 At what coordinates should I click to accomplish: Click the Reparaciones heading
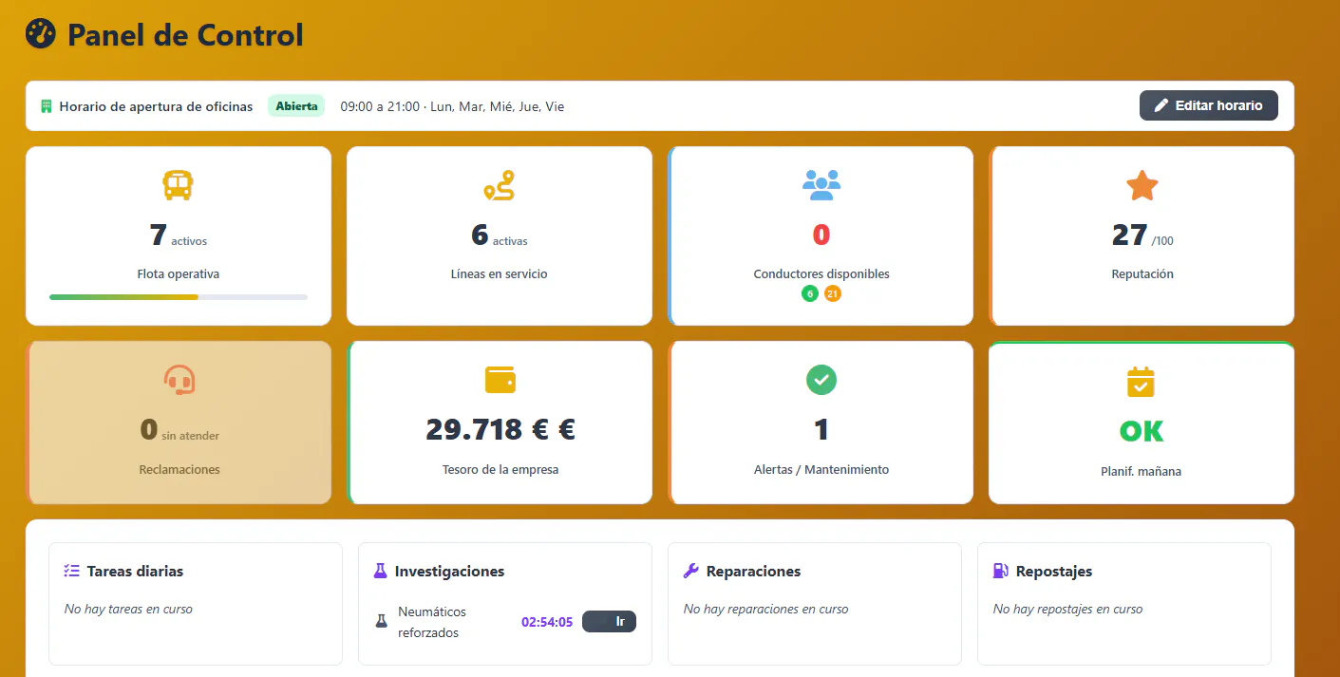click(x=754, y=572)
